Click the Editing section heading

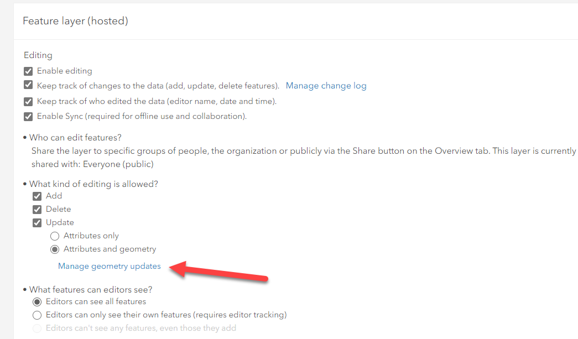(38, 55)
